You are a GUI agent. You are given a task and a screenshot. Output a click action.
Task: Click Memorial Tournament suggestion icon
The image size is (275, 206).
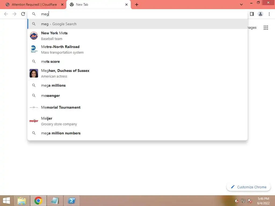[34, 107]
